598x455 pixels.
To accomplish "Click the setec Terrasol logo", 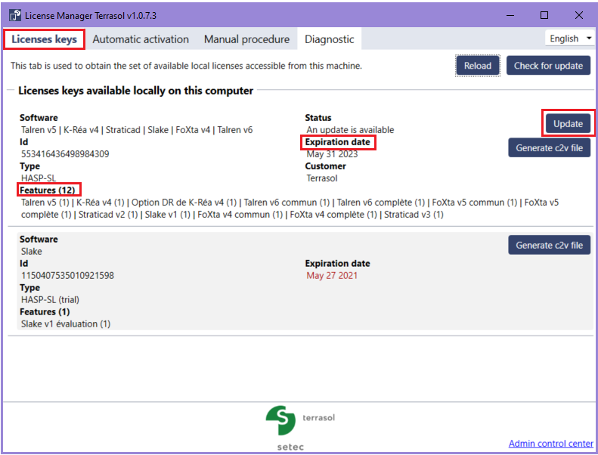I will (x=301, y=428).
